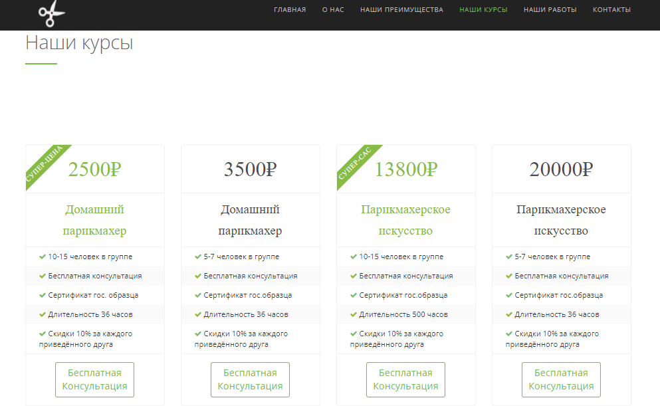The width and height of the screenshot is (660, 406).
Task: Click checkmark beside Сертификат гос. образца in 2500₽ card
Action: pyautogui.click(x=42, y=295)
